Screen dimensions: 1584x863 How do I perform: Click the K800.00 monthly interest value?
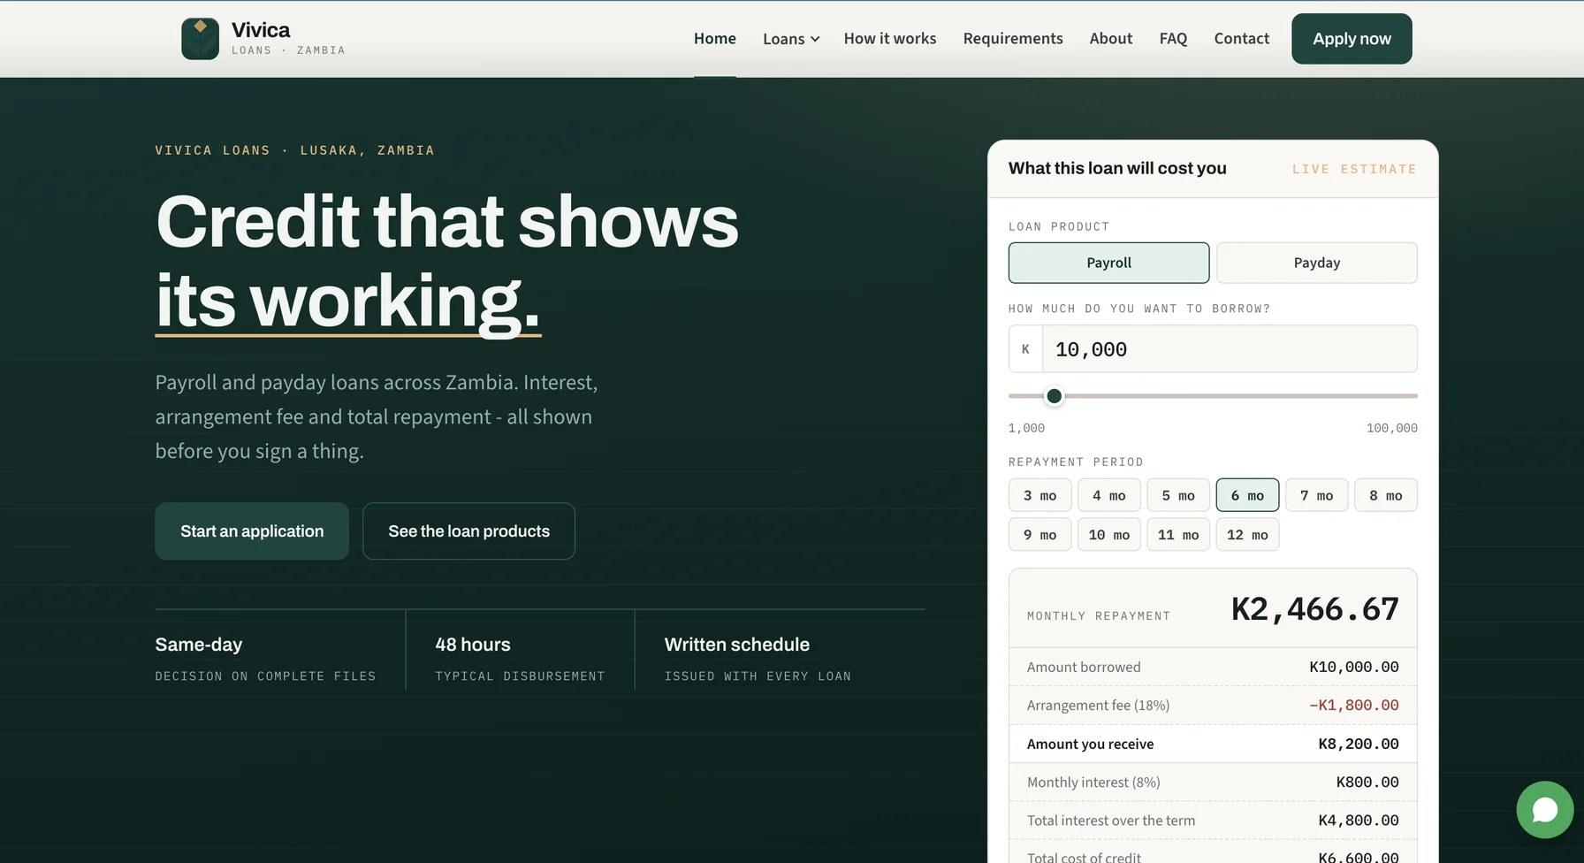point(1367,782)
